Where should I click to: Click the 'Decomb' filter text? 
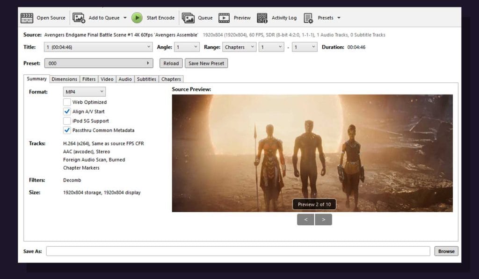[72, 180]
